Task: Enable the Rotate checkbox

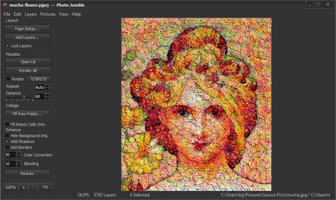Action: tap(8, 79)
